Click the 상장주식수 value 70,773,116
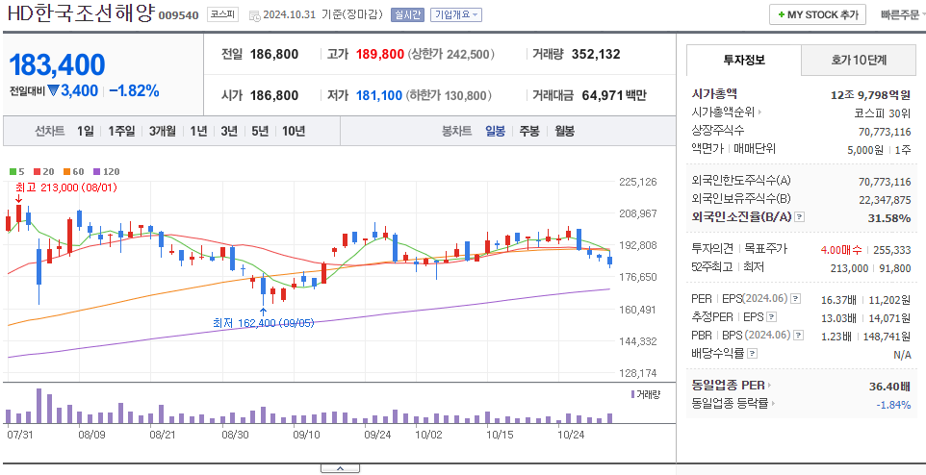Screen dimensions: 926x475 click(x=885, y=131)
